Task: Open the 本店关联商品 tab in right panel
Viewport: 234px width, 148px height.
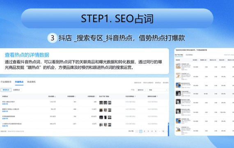Action: 189,55
